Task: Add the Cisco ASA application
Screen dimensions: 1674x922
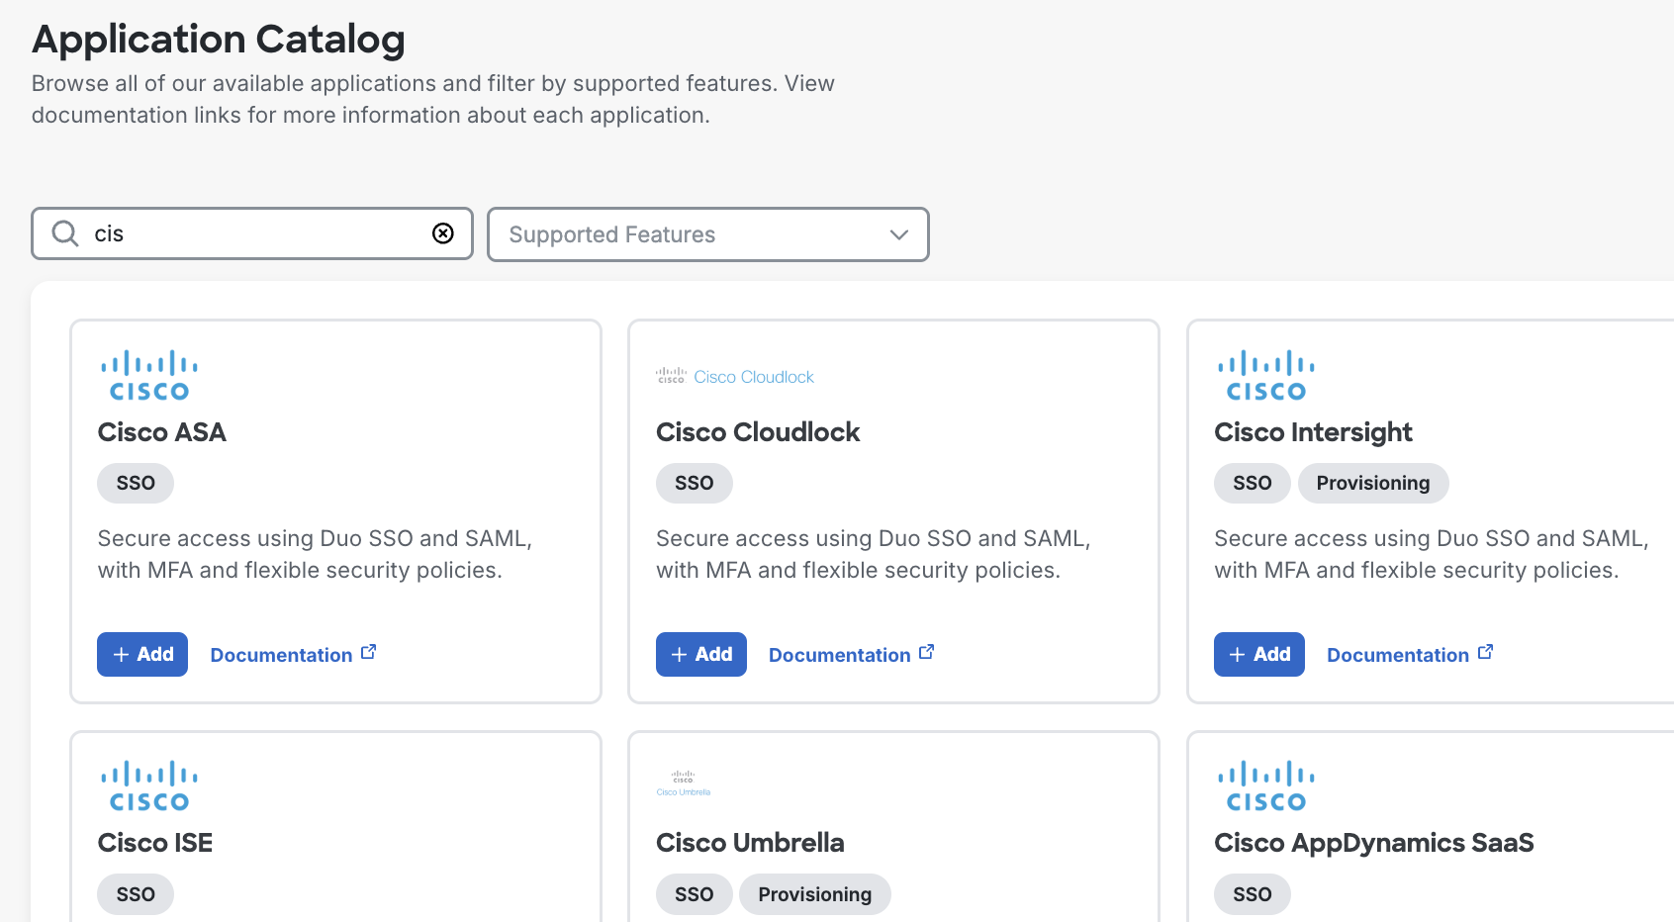Action: [x=141, y=654]
